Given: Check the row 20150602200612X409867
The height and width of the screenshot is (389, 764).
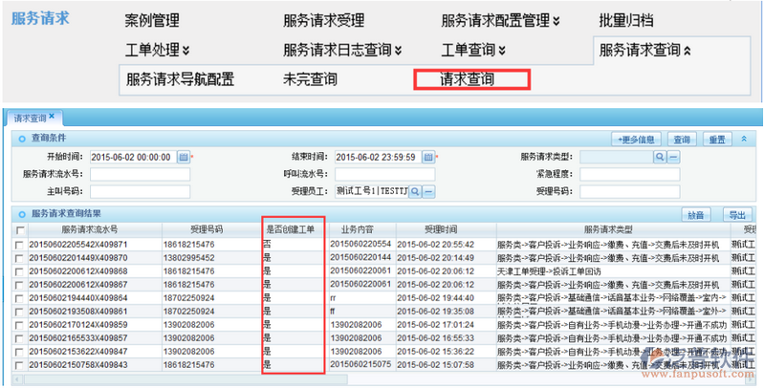Looking at the screenshot, I should tap(19, 285).
